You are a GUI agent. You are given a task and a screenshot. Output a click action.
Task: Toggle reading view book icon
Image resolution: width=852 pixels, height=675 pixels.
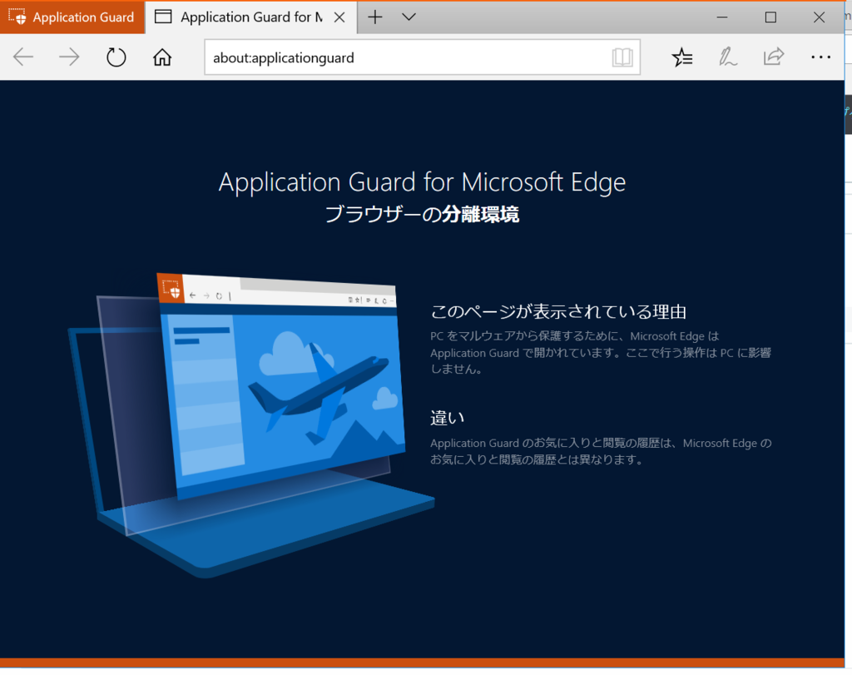(x=622, y=57)
